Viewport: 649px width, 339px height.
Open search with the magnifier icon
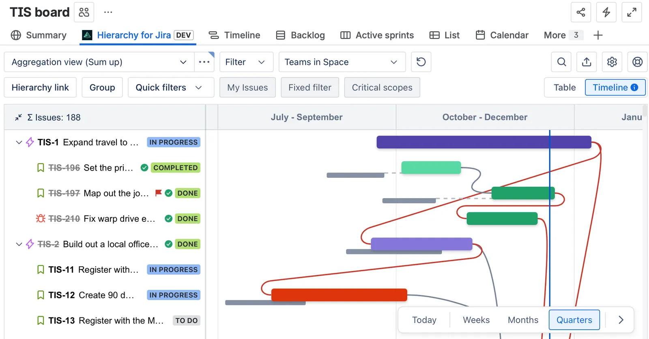coord(561,62)
